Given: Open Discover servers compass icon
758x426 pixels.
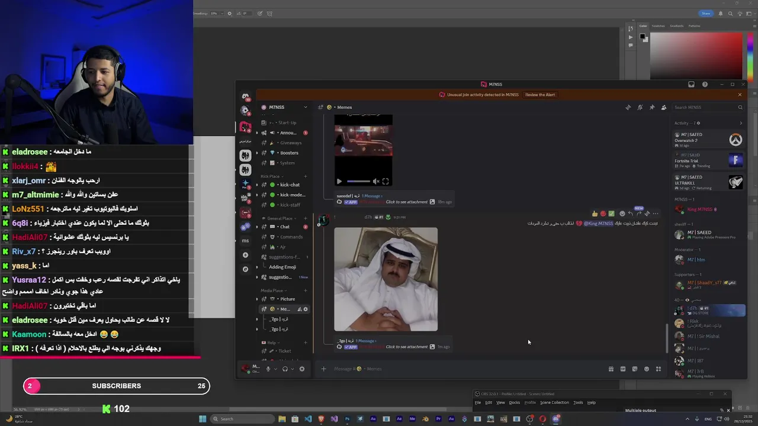Looking at the screenshot, I should tap(245, 269).
